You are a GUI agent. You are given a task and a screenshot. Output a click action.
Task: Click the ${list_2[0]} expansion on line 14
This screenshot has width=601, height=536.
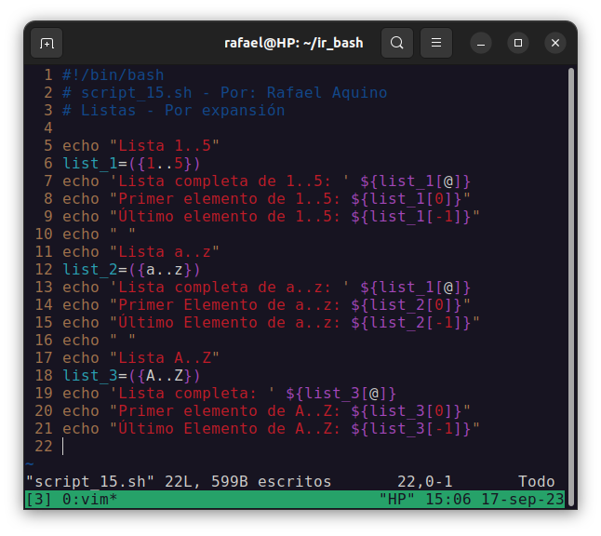[x=407, y=305]
